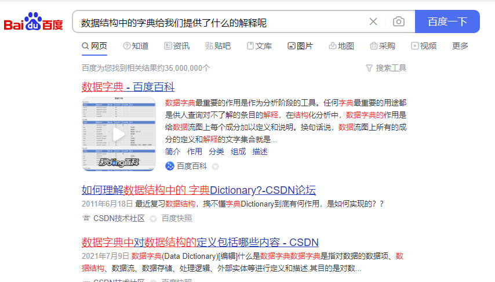Open the 采购 tab
The image size is (495, 282).
383,46
